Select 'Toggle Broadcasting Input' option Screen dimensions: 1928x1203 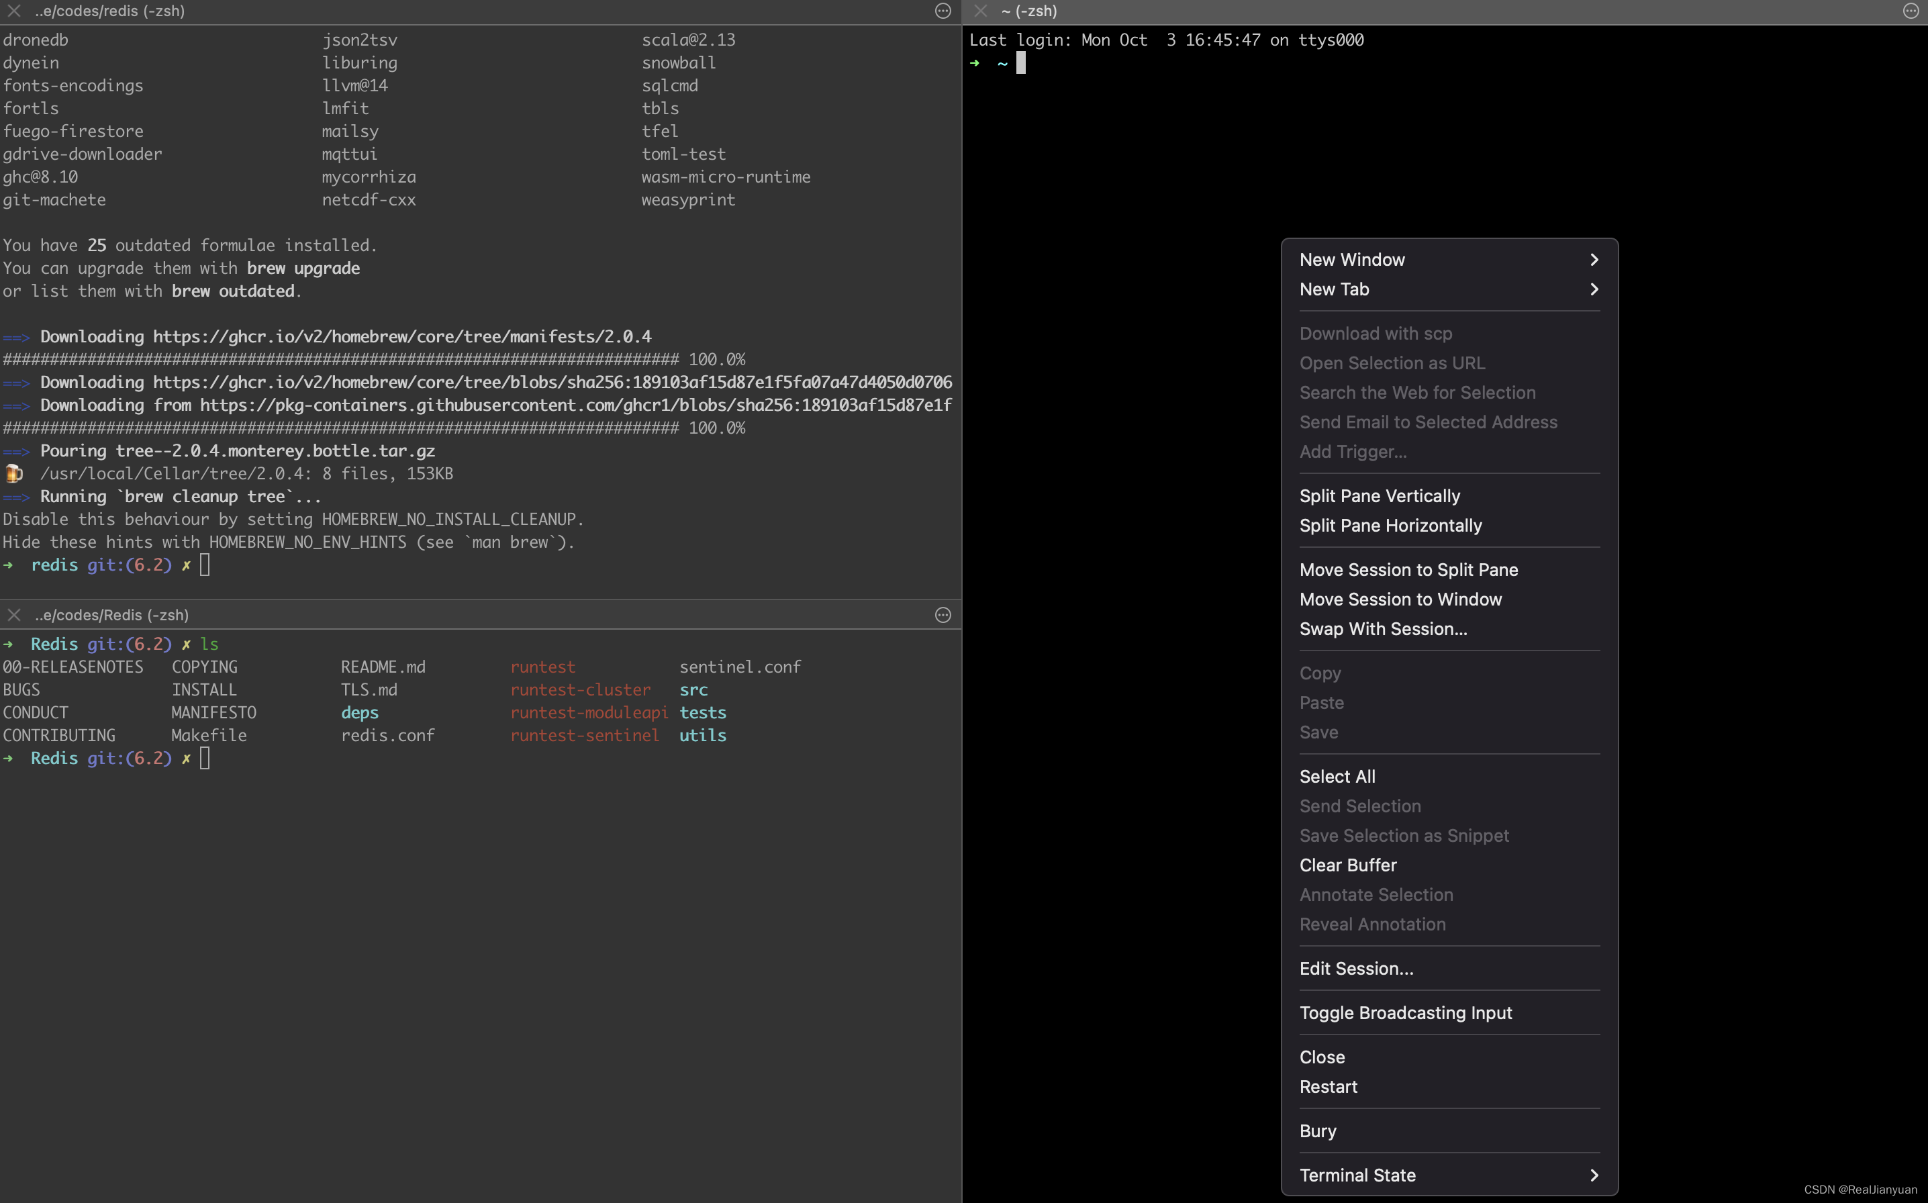1406,1012
